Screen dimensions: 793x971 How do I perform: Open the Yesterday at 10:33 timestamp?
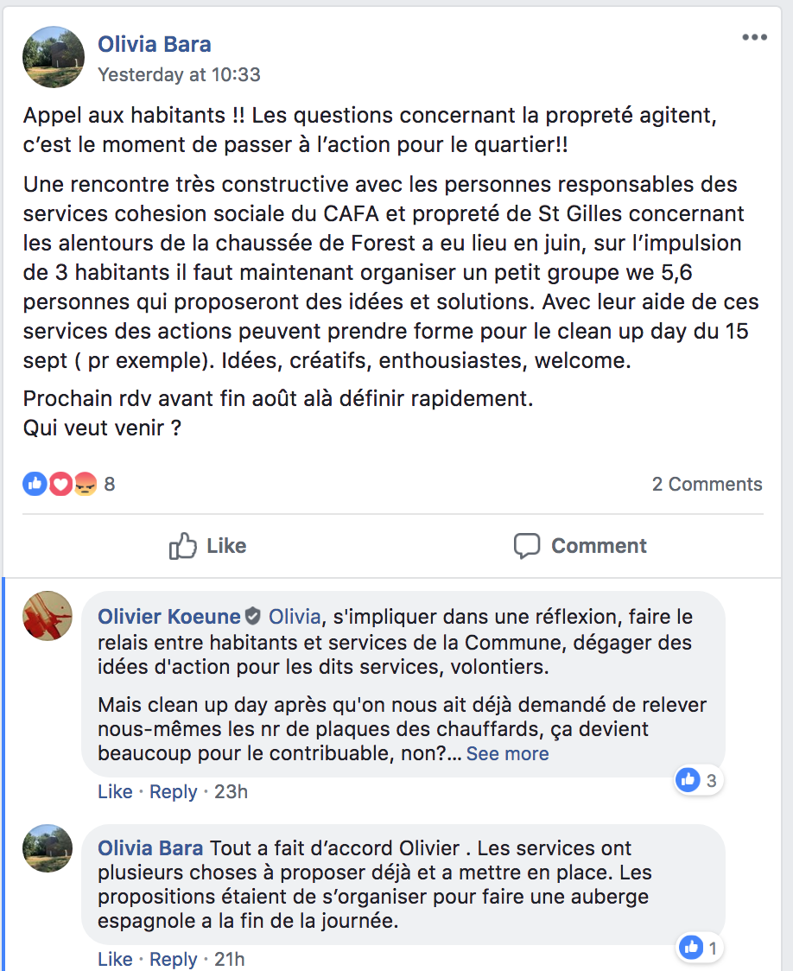(179, 74)
